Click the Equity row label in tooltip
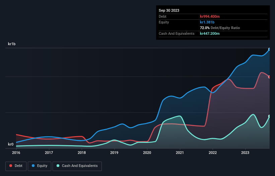This screenshot has width=275, height=176. [x=164, y=22]
